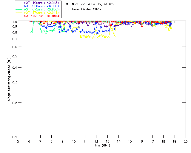Click the 400nm mean value <0.946>
Screen dimensions: 191x153
point(53,3)
